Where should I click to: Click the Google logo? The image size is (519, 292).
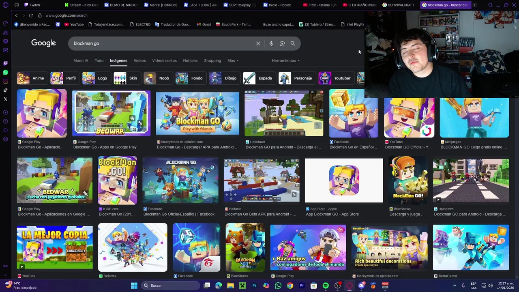pos(43,43)
